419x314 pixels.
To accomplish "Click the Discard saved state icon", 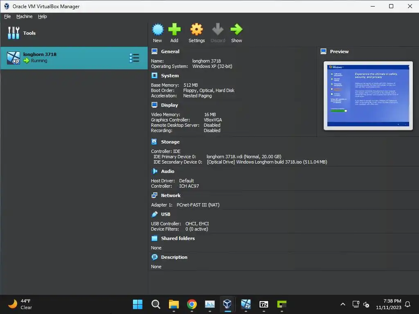I will (x=218, y=29).
